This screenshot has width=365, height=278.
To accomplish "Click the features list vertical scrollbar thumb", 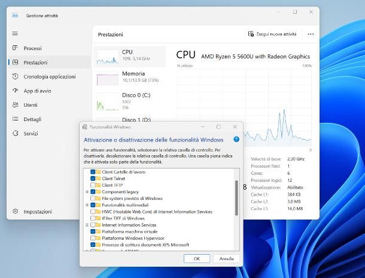I will tap(236, 198).
